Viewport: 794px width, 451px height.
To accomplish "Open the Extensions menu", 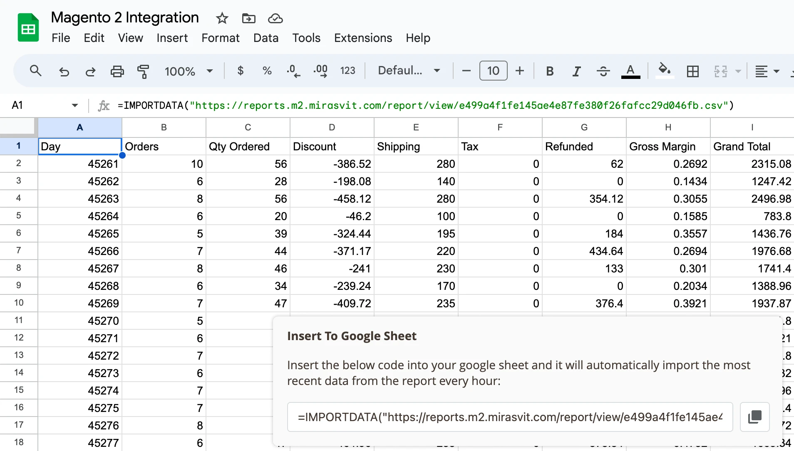I will pos(362,38).
